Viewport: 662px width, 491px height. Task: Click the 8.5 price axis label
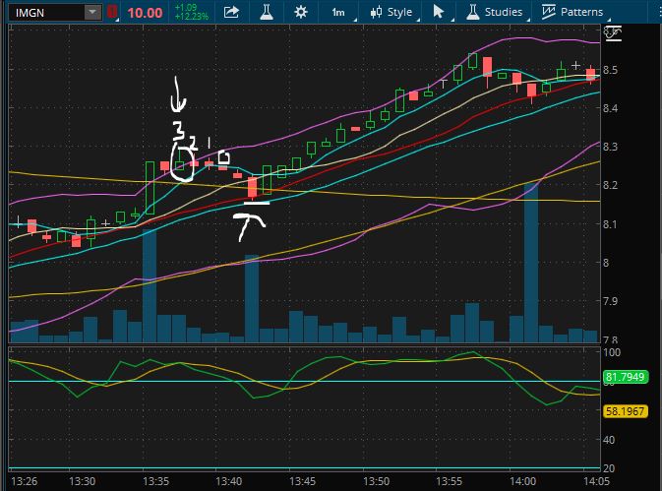(x=610, y=70)
